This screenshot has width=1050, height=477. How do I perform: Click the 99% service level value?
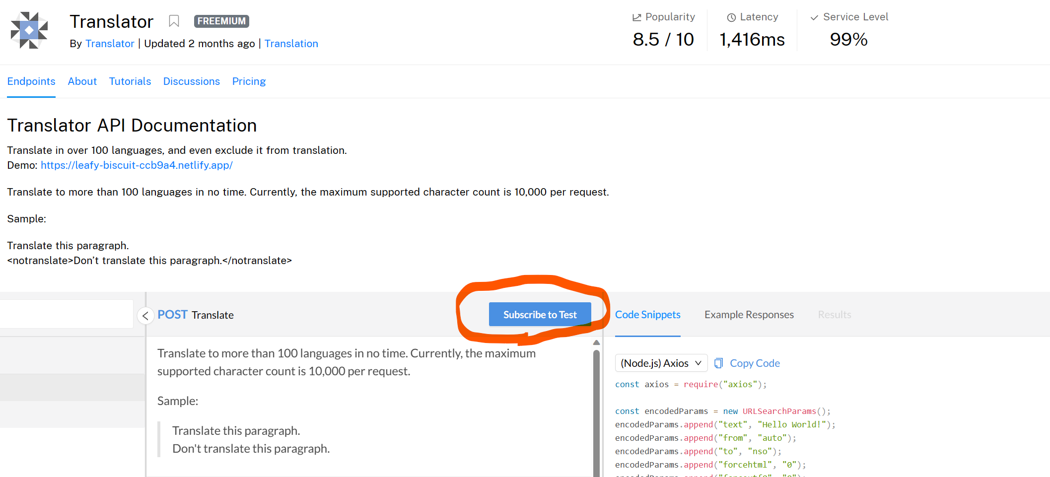coord(848,39)
